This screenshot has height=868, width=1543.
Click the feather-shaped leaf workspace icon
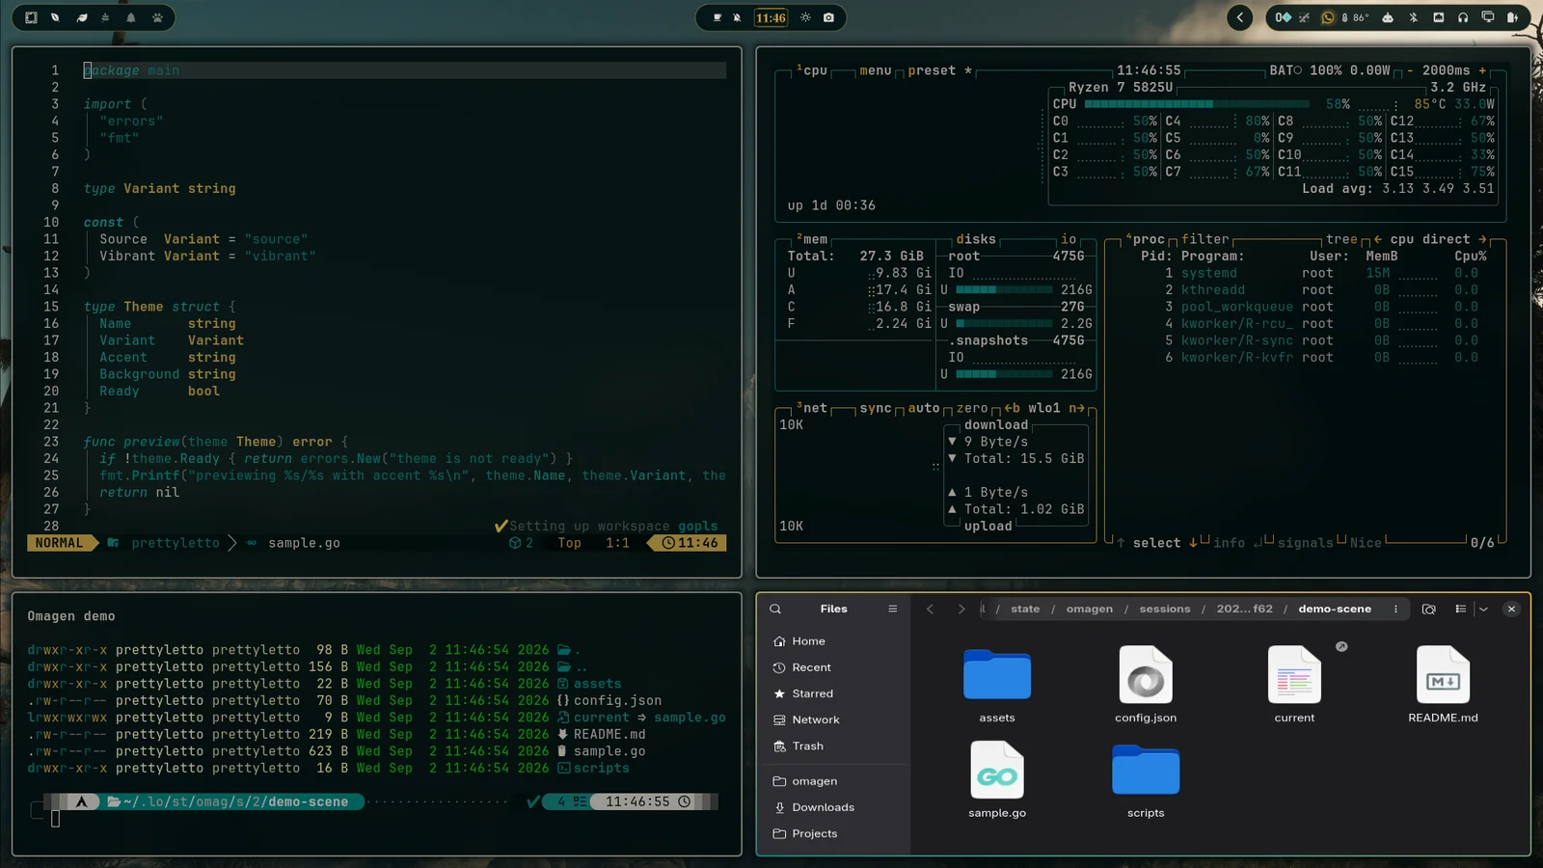pyautogui.click(x=81, y=17)
